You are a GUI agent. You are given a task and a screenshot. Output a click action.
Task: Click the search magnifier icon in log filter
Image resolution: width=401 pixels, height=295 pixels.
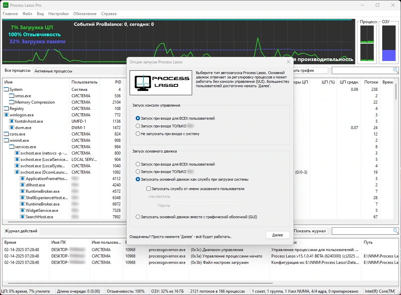click(x=395, y=231)
